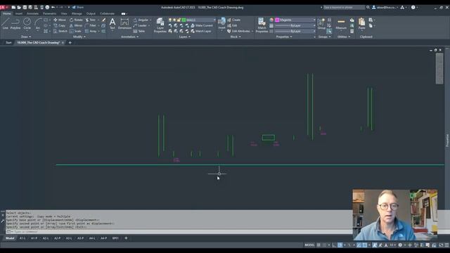The height and width of the screenshot is (253, 450).
Task: Click the magenta color swatch in Properties
Action: 277,20
